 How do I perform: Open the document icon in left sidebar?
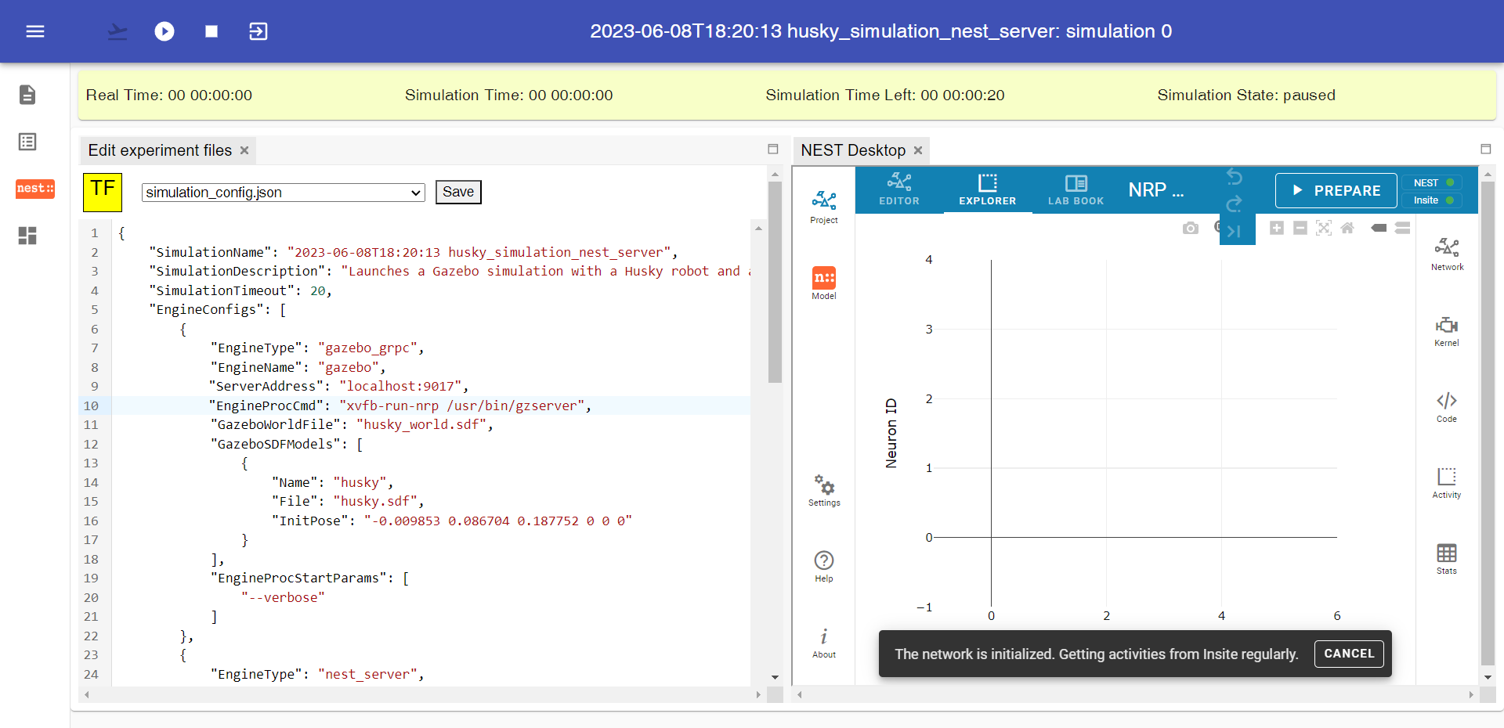coord(27,95)
